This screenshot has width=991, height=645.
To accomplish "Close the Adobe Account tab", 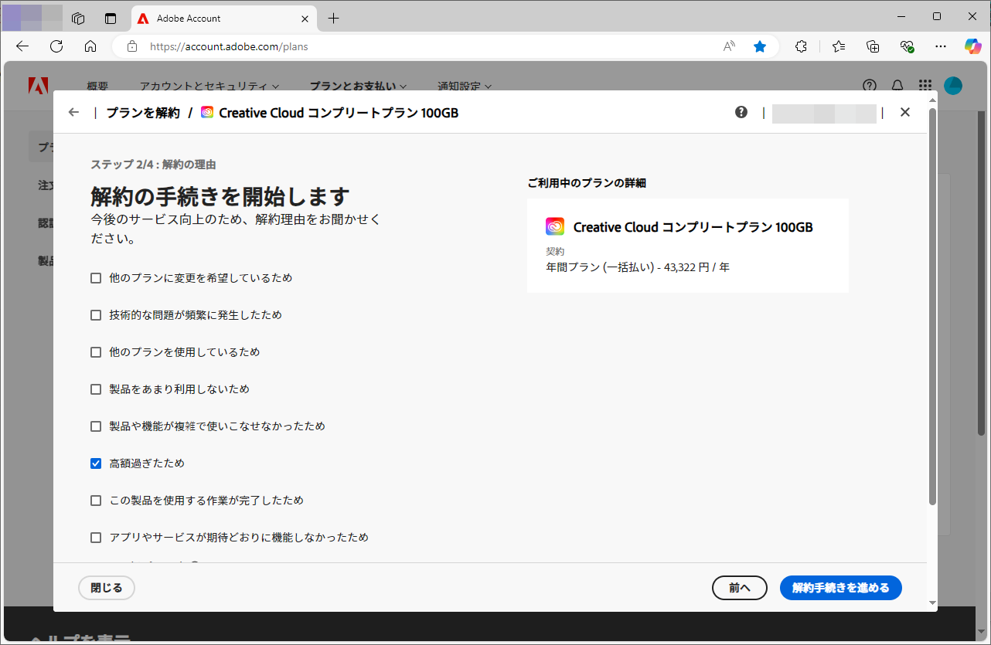I will [x=305, y=18].
